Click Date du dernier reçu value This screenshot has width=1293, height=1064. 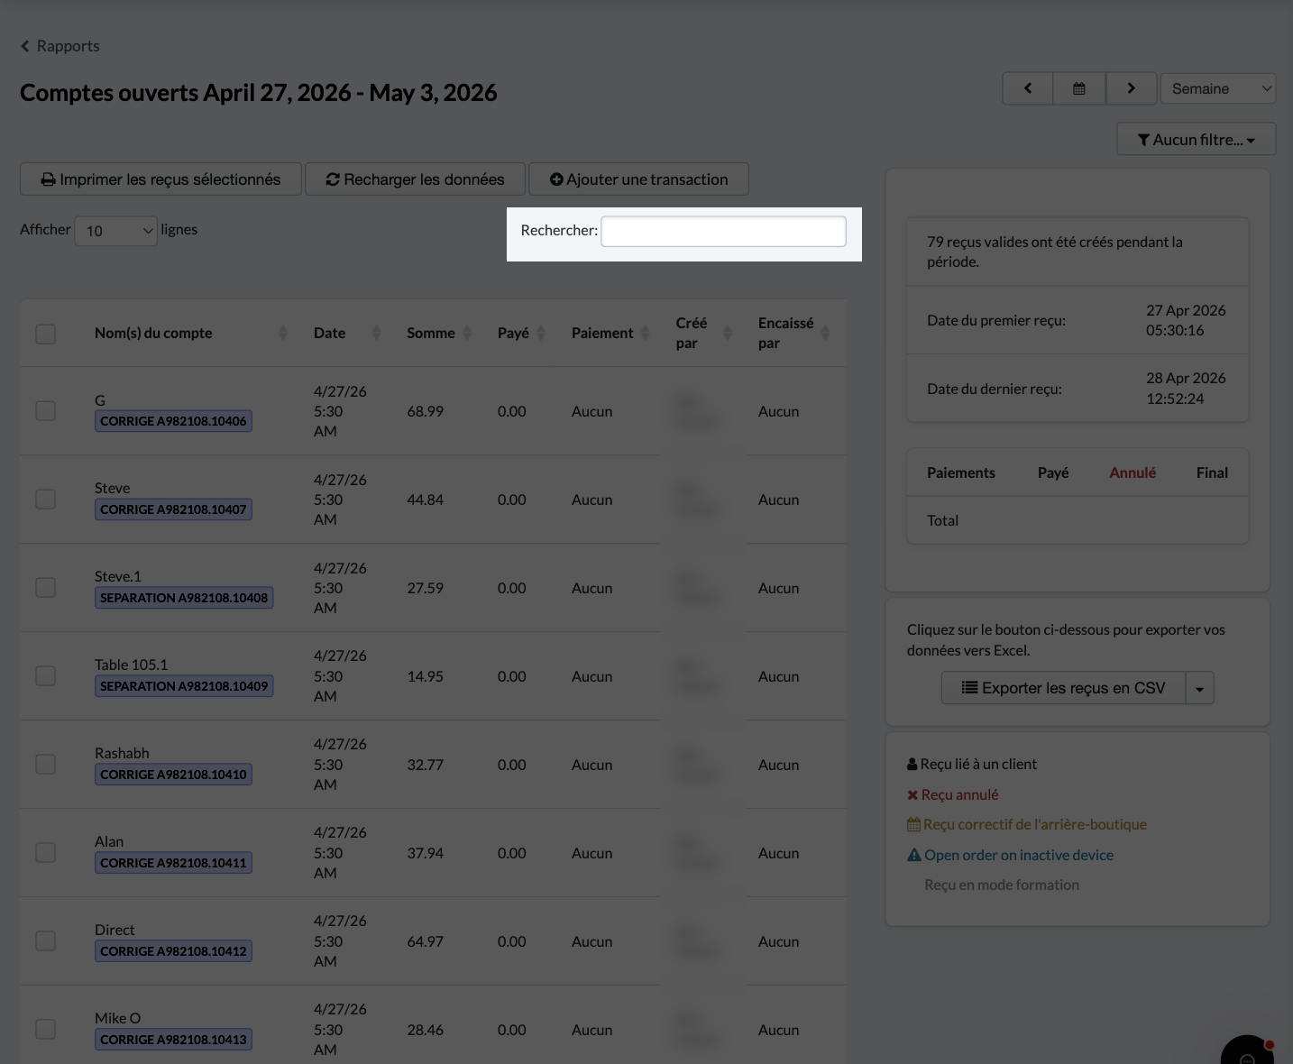pos(1186,389)
